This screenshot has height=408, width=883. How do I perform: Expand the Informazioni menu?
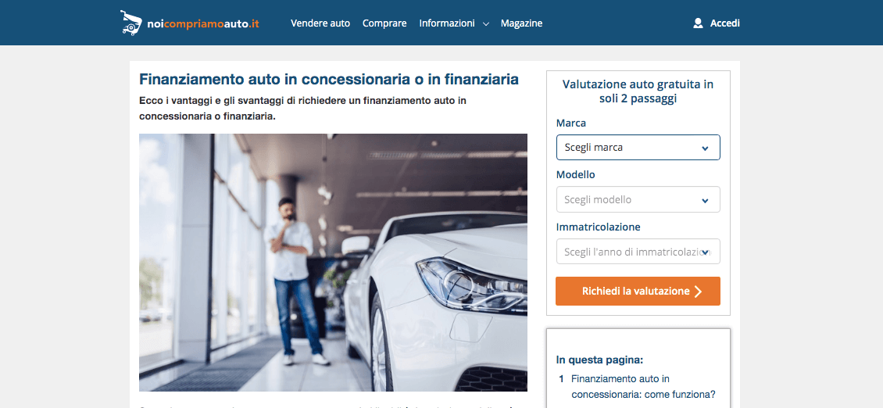(x=454, y=23)
